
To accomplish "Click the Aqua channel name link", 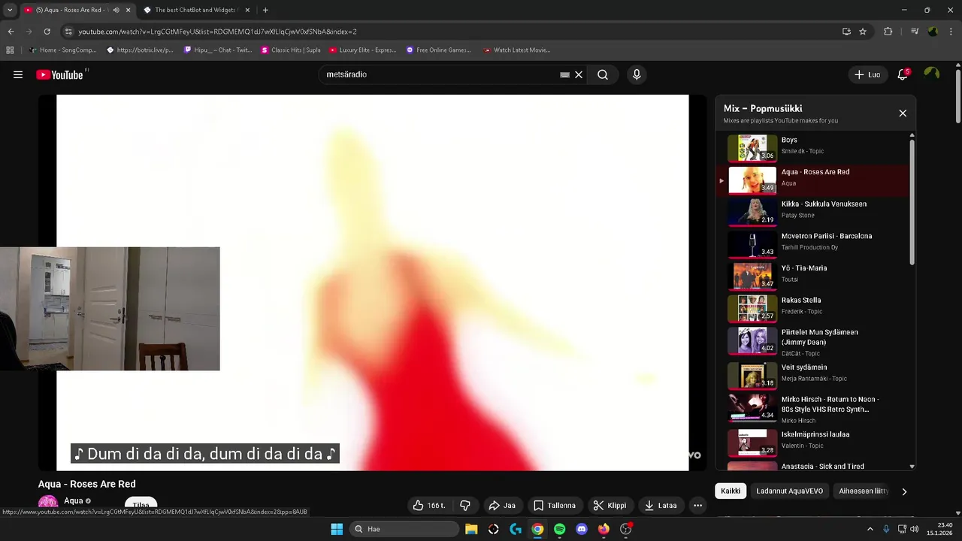I will (74, 501).
